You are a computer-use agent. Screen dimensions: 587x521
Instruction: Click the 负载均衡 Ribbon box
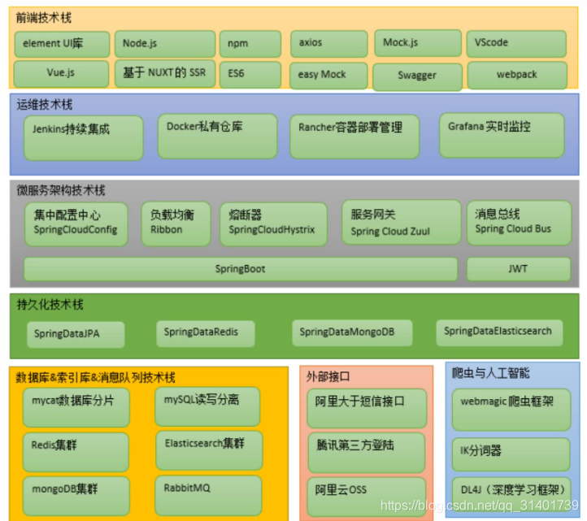pos(176,224)
